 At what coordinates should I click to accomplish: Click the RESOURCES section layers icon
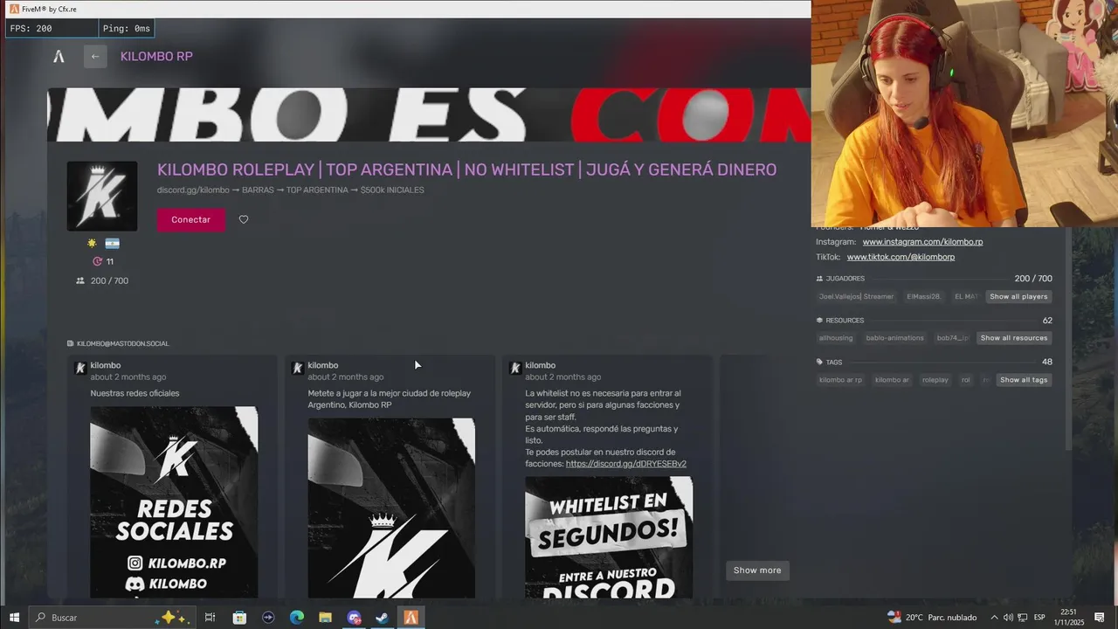tap(819, 321)
